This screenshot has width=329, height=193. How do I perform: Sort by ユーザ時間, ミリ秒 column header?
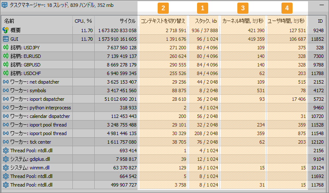[286, 21]
